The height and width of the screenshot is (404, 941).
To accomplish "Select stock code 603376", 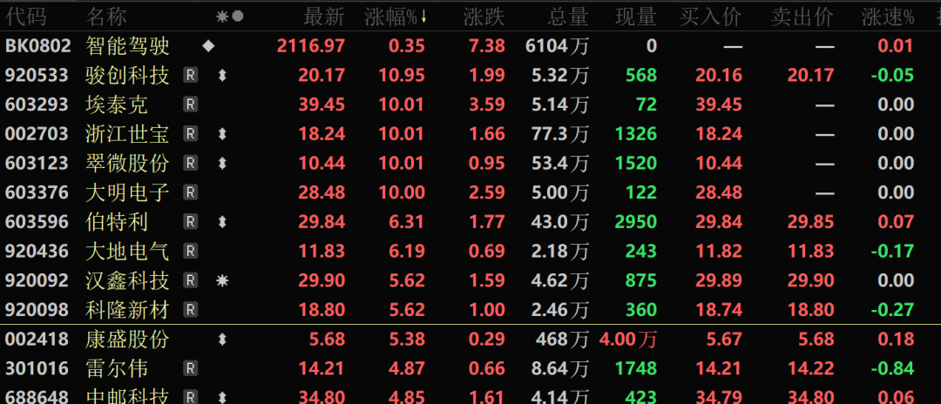I will [x=36, y=192].
